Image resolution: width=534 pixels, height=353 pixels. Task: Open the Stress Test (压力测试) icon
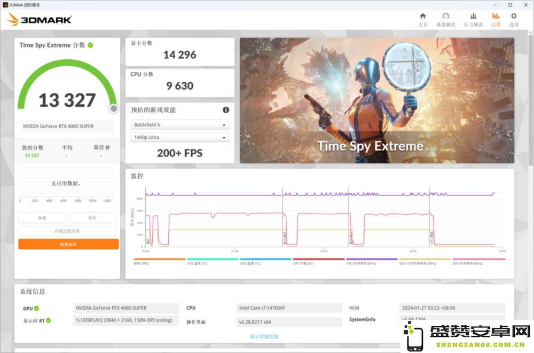tap(473, 15)
